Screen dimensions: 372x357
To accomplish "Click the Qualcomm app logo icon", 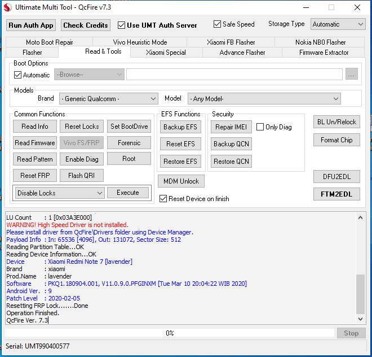I will click(7, 7).
